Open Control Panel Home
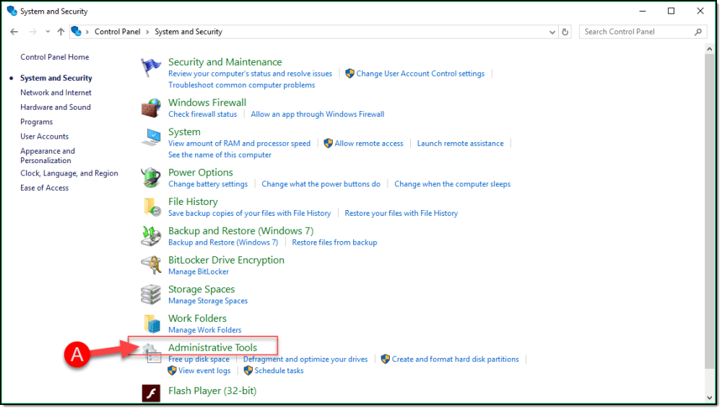Image resolution: width=722 pixels, height=410 pixels. pos(55,57)
